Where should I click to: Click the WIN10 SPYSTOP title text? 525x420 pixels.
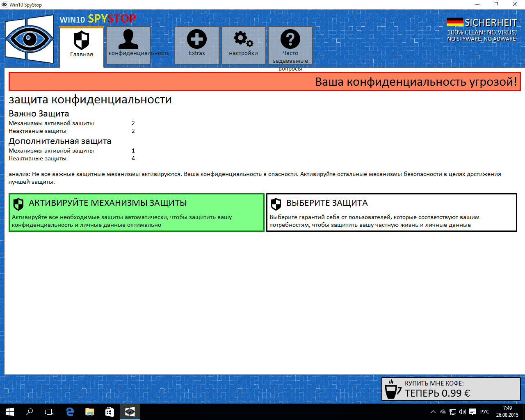pos(98,19)
